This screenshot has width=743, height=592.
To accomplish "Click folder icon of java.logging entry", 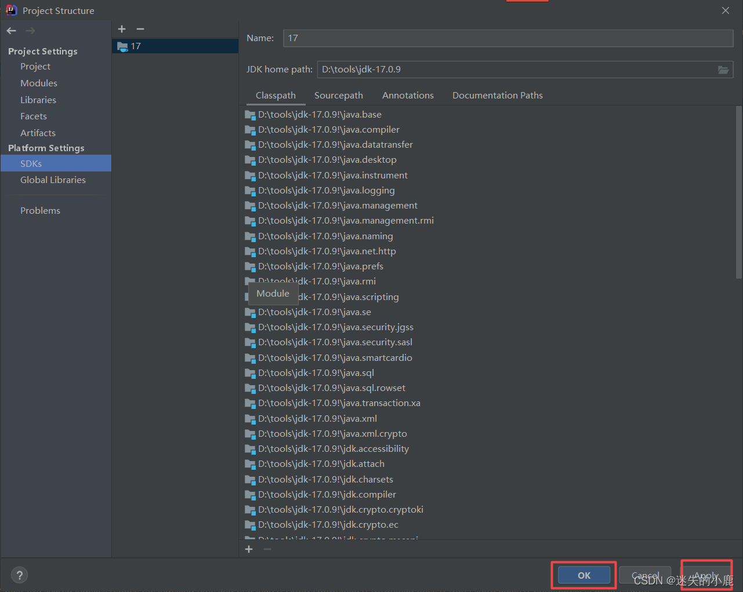I will point(250,191).
